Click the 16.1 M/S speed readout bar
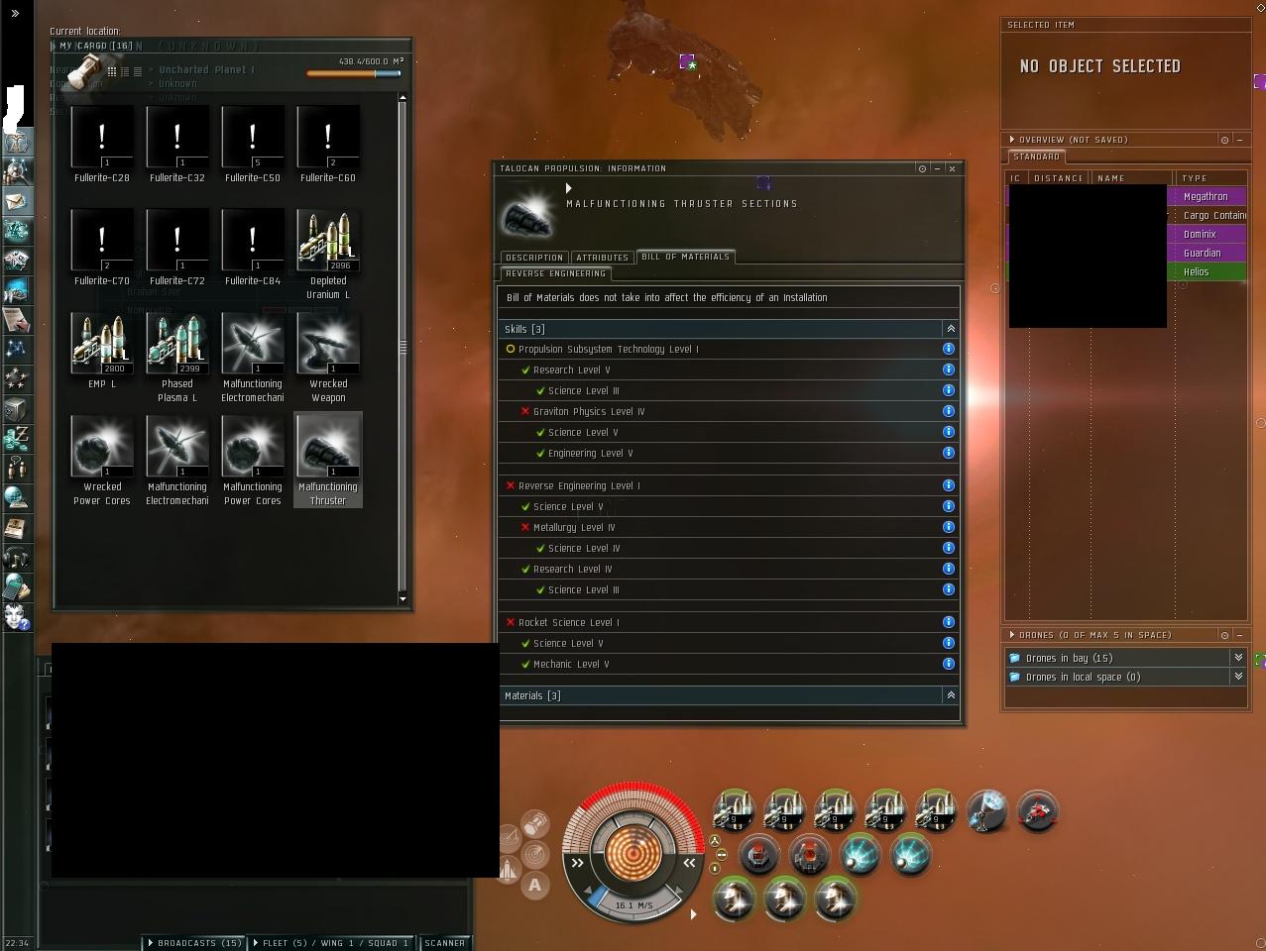1266x951 pixels. tap(633, 904)
